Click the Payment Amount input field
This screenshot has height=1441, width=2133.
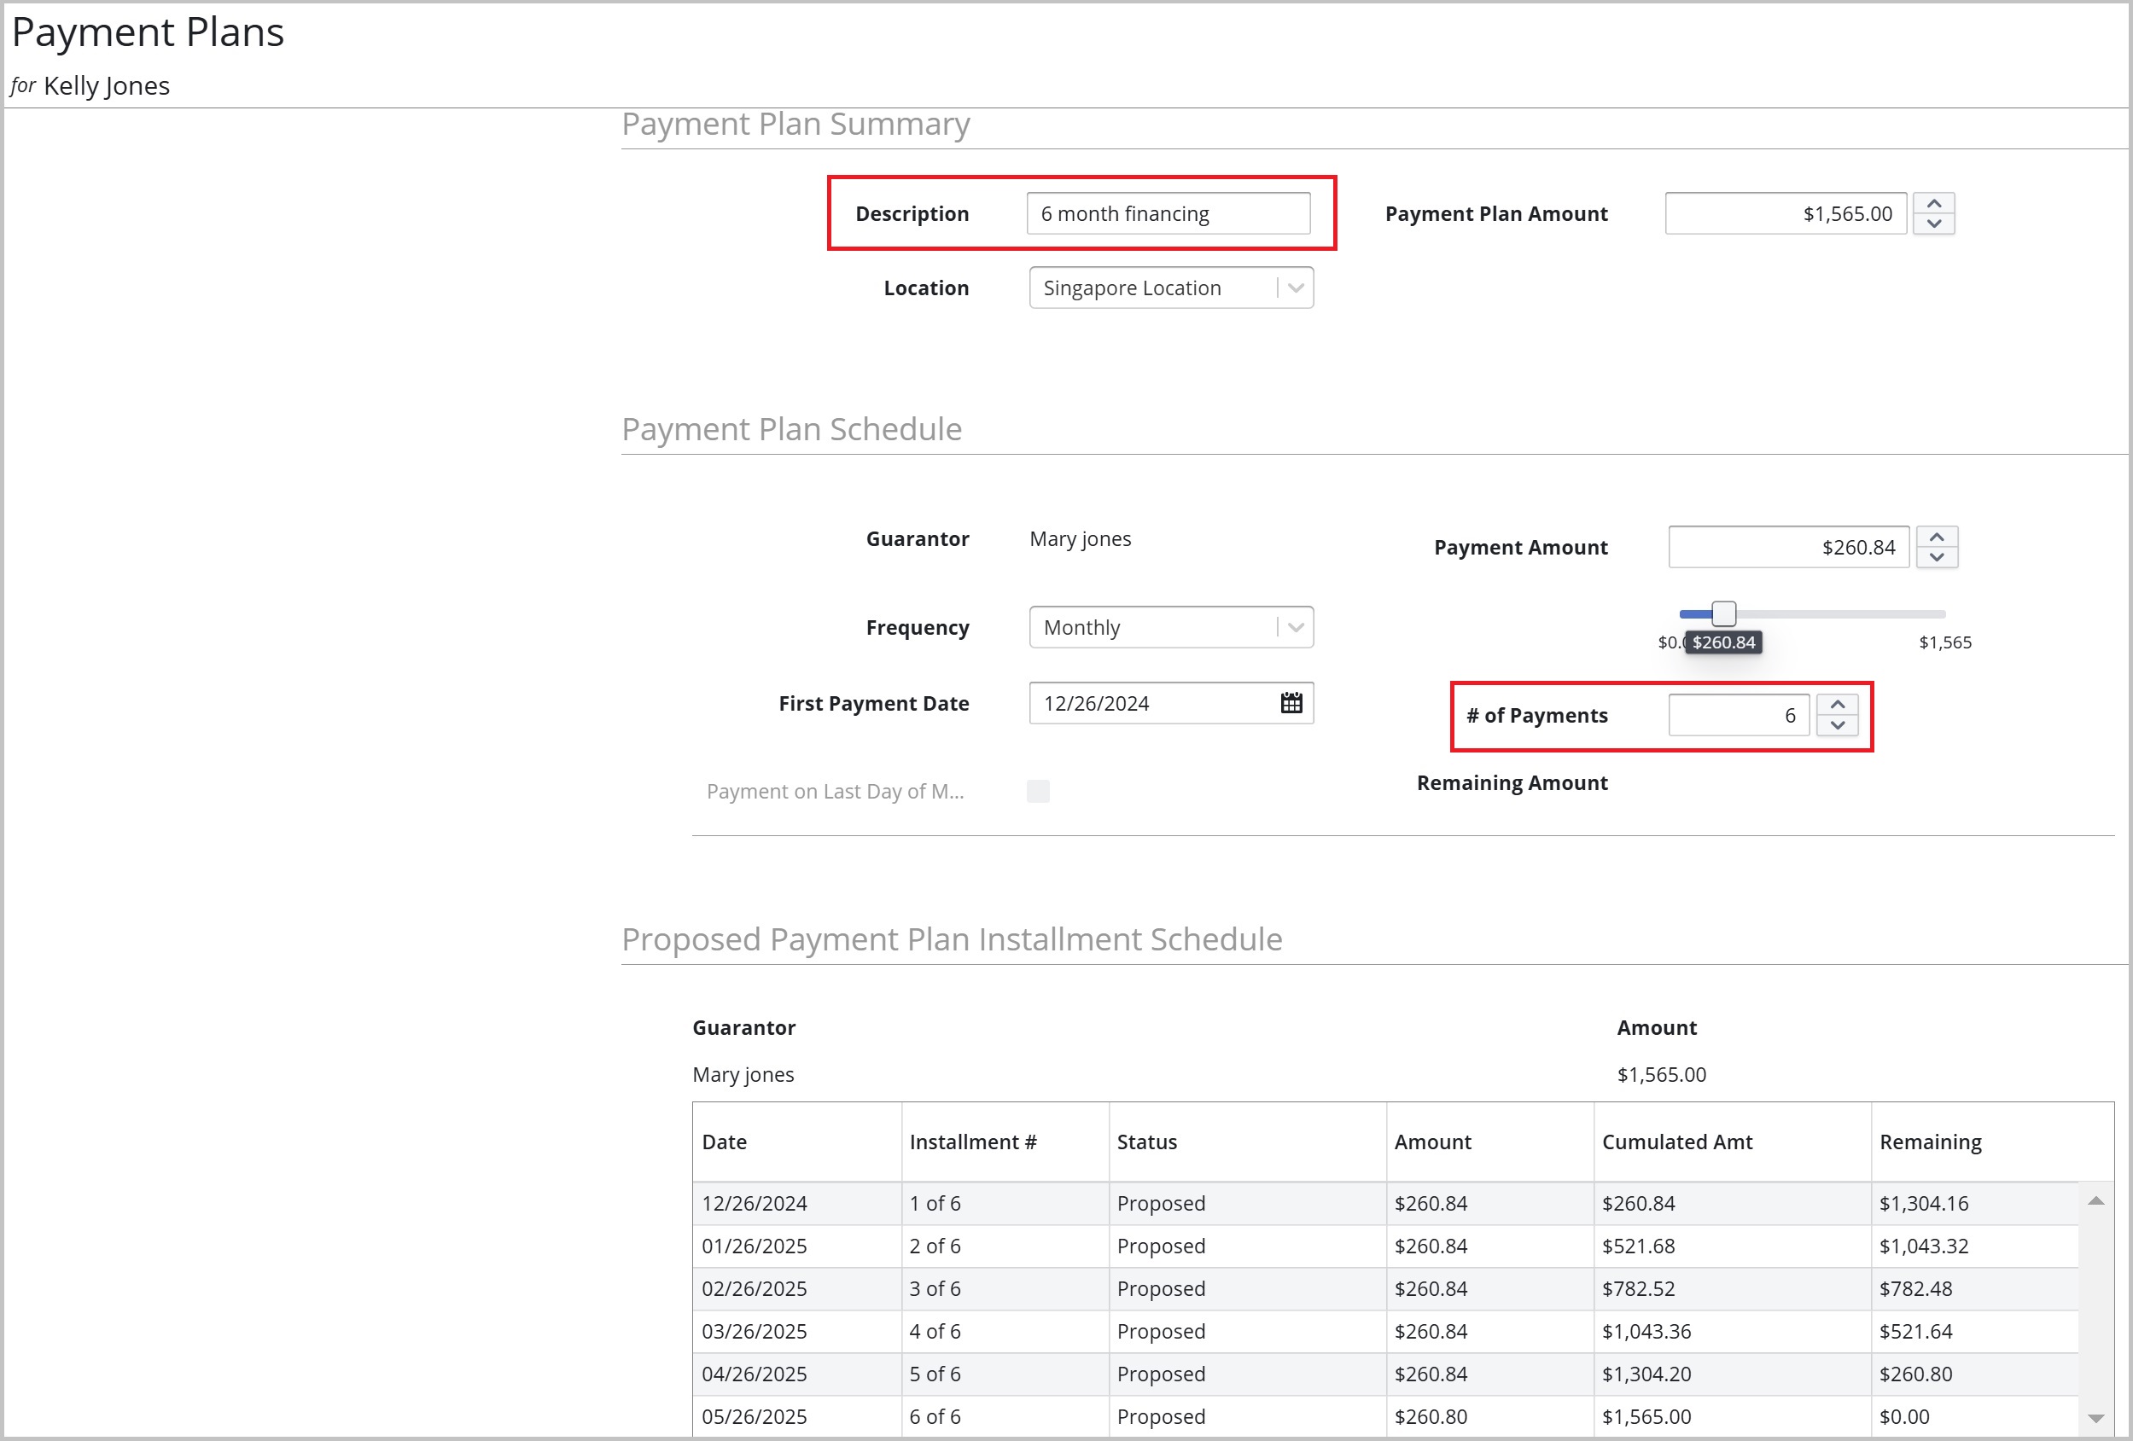pyautogui.click(x=1789, y=548)
